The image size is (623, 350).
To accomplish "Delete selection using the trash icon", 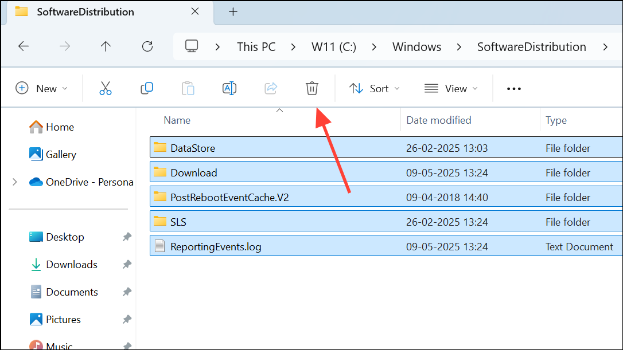I will tap(311, 88).
